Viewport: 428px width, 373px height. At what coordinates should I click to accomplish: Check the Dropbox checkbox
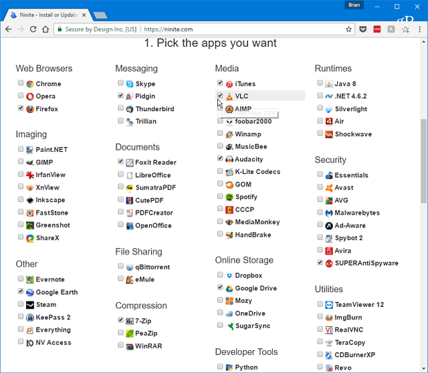(220, 275)
